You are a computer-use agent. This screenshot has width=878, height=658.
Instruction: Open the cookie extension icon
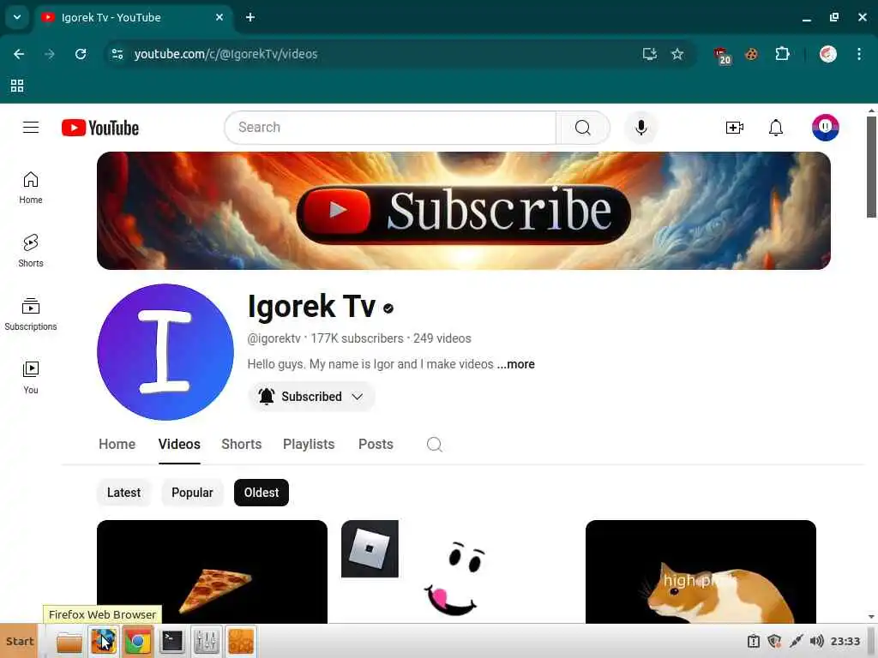point(751,54)
